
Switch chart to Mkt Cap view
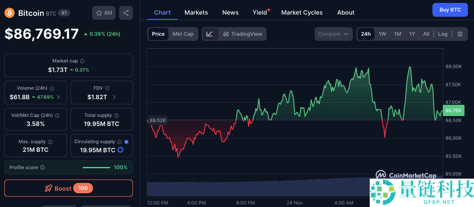182,34
